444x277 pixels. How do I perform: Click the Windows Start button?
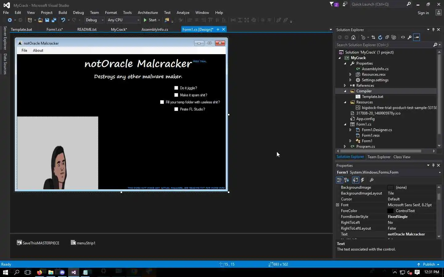5,272
